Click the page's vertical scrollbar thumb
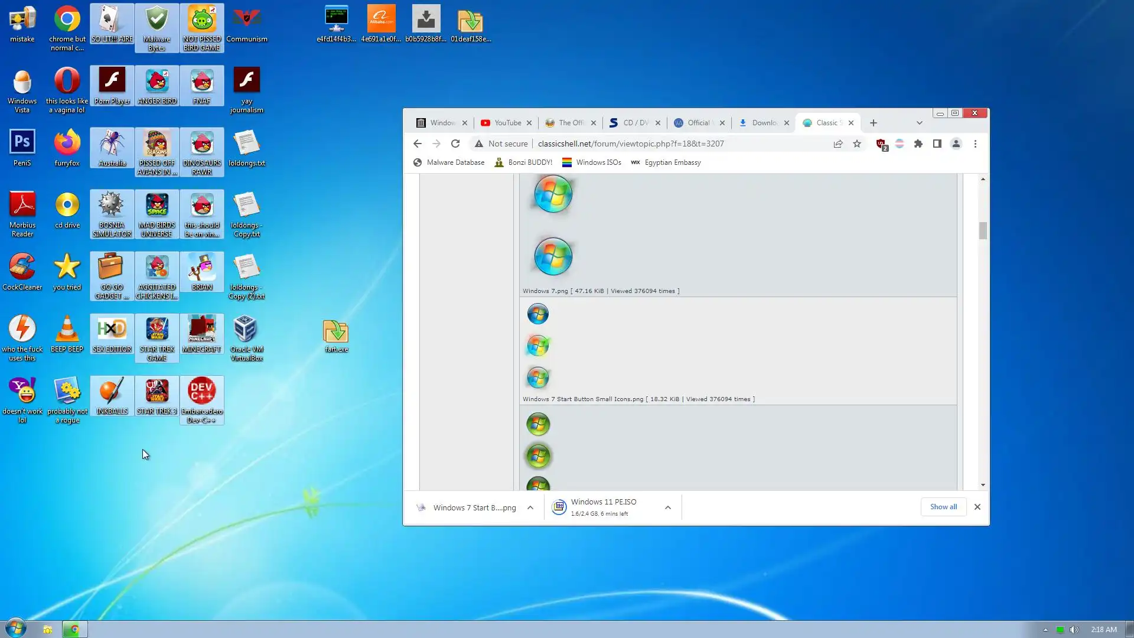Screen dimensions: 1134x638 [983, 230]
